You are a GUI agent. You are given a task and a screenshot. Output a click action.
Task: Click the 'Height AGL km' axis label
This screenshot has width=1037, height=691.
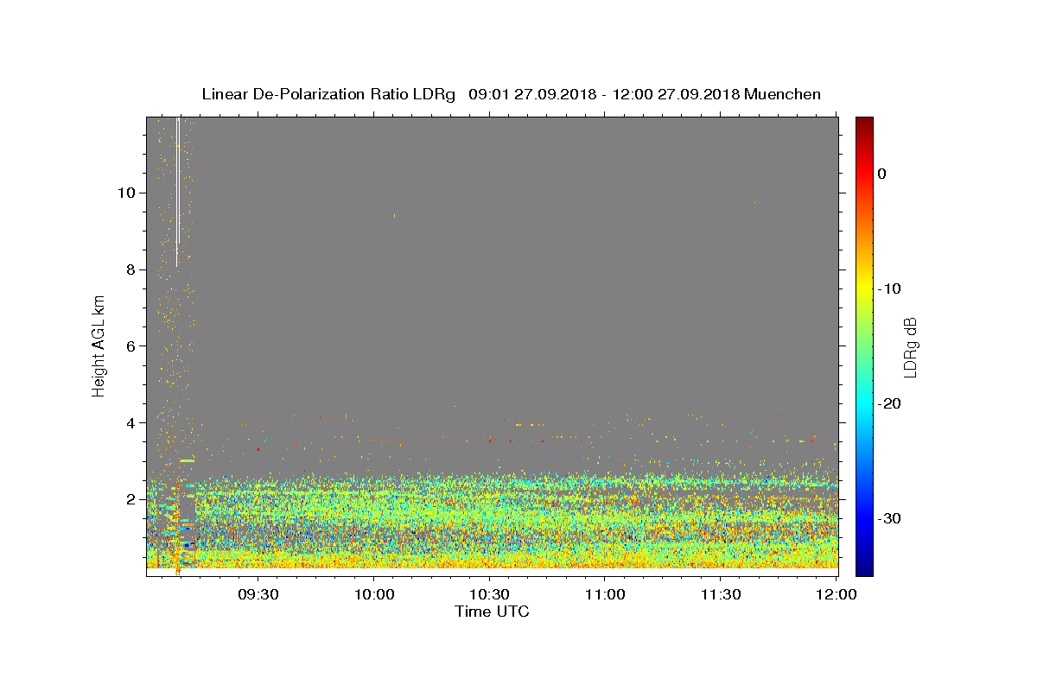pos(99,345)
